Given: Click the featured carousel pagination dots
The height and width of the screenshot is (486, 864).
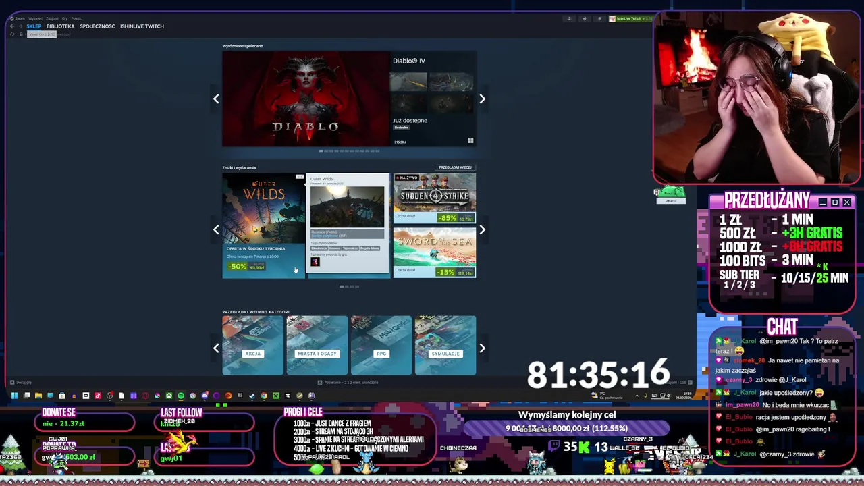Looking at the screenshot, I should [349, 151].
